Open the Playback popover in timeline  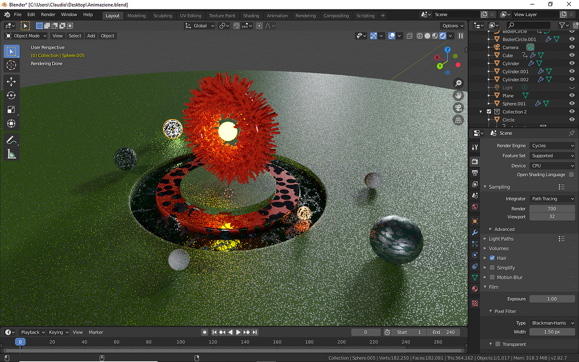pyautogui.click(x=32, y=332)
